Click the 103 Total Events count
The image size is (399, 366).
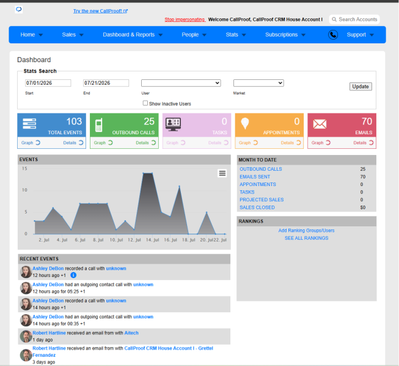click(x=74, y=121)
